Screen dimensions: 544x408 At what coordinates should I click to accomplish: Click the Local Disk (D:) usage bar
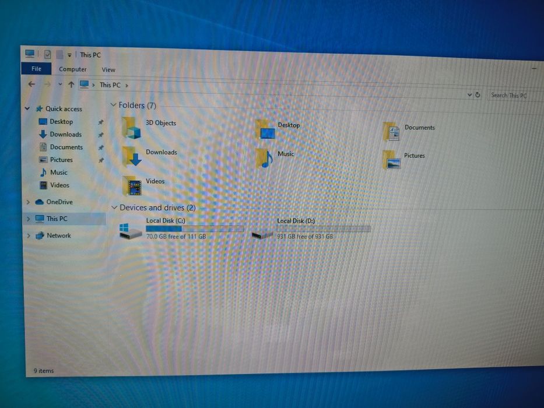[x=324, y=228]
